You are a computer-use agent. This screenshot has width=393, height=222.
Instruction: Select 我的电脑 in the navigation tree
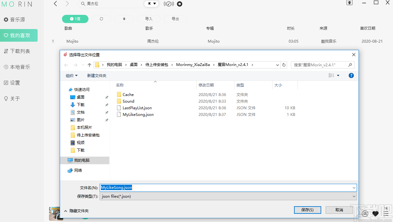84,160
